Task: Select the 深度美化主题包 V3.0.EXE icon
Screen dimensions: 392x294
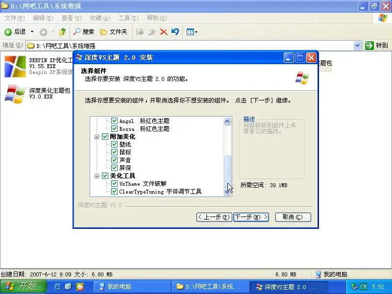Action: [15, 94]
